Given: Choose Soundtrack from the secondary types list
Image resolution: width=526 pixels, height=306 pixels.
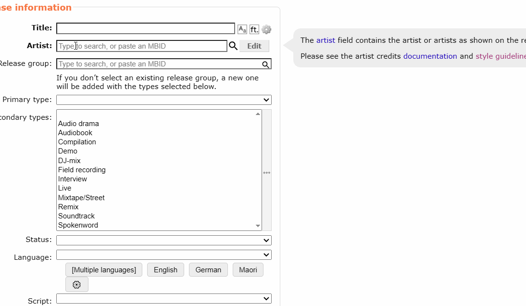Looking at the screenshot, I should pyautogui.click(x=76, y=216).
